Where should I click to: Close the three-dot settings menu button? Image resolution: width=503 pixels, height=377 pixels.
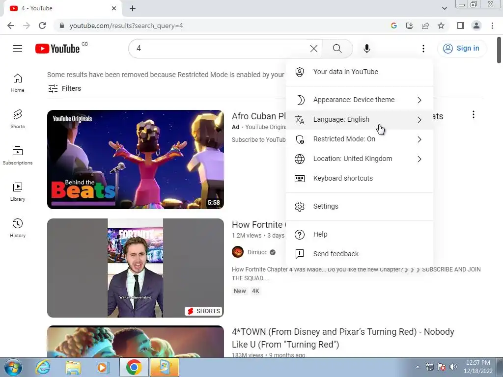click(423, 49)
